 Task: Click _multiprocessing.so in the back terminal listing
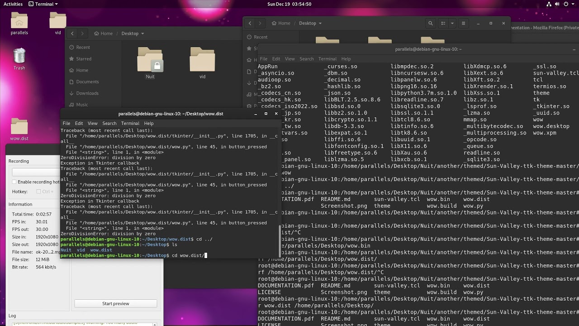(x=495, y=133)
